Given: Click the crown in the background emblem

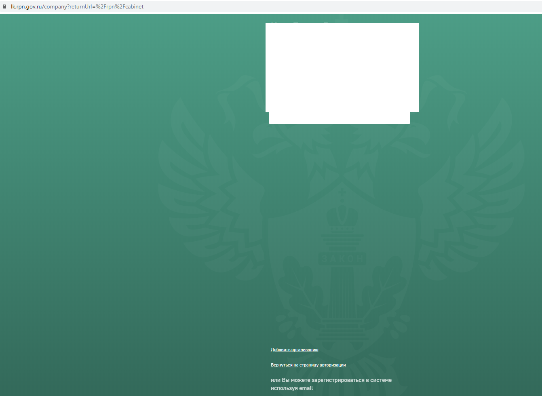Looking at the screenshot, I should (342, 212).
